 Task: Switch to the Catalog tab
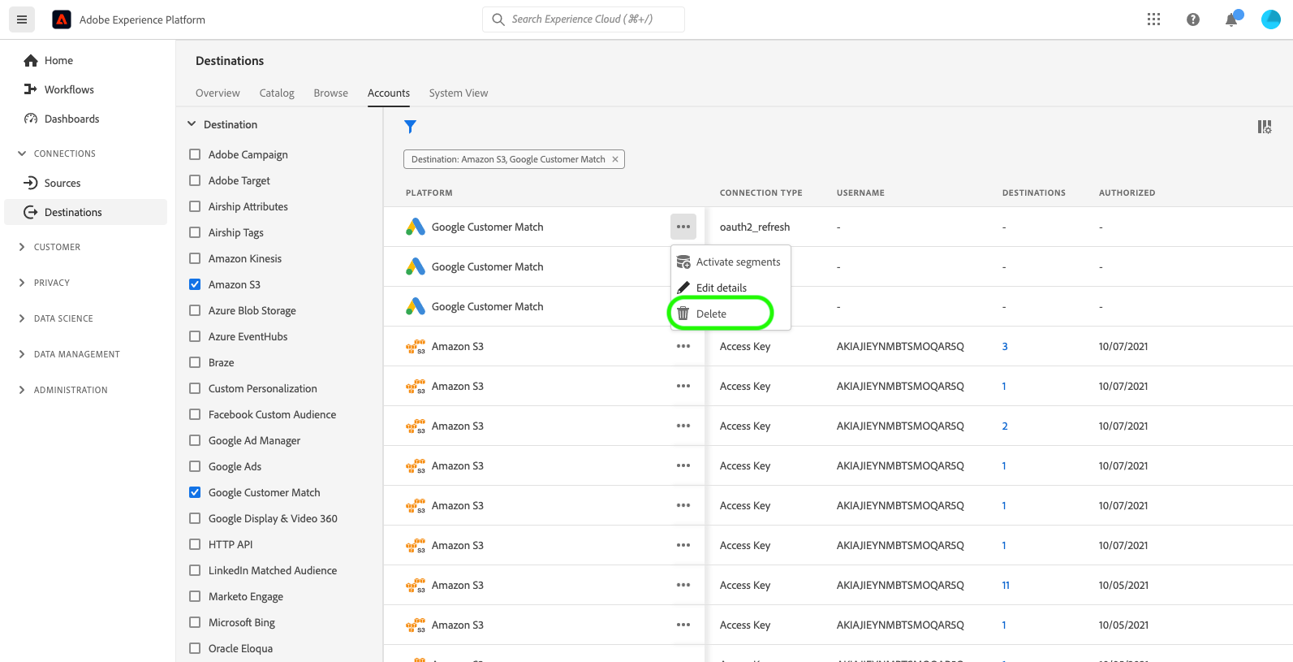tap(277, 93)
